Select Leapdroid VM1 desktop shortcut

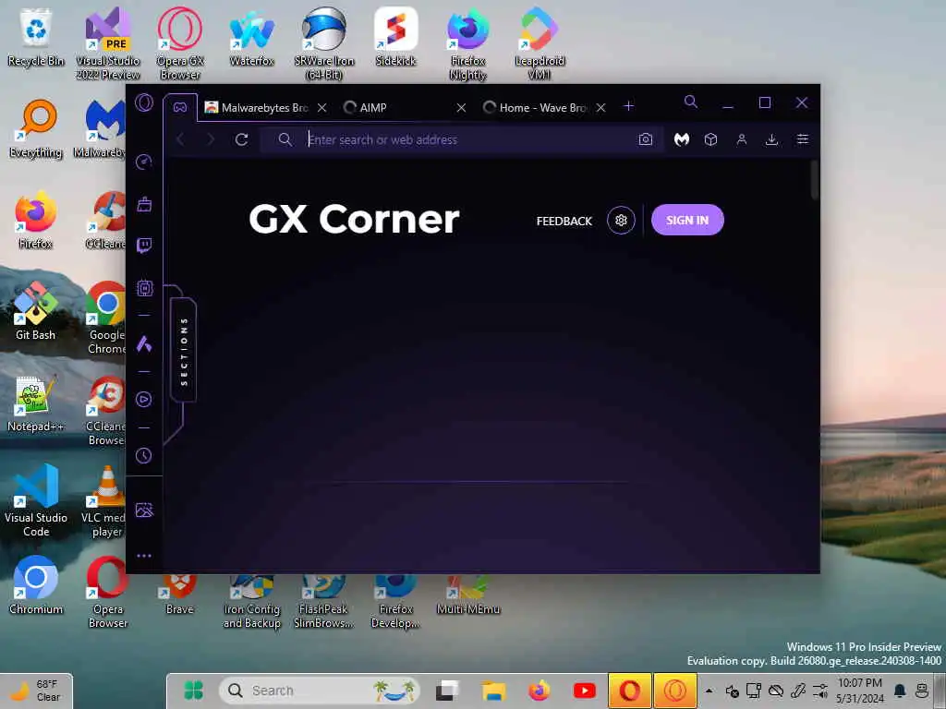click(540, 43)
